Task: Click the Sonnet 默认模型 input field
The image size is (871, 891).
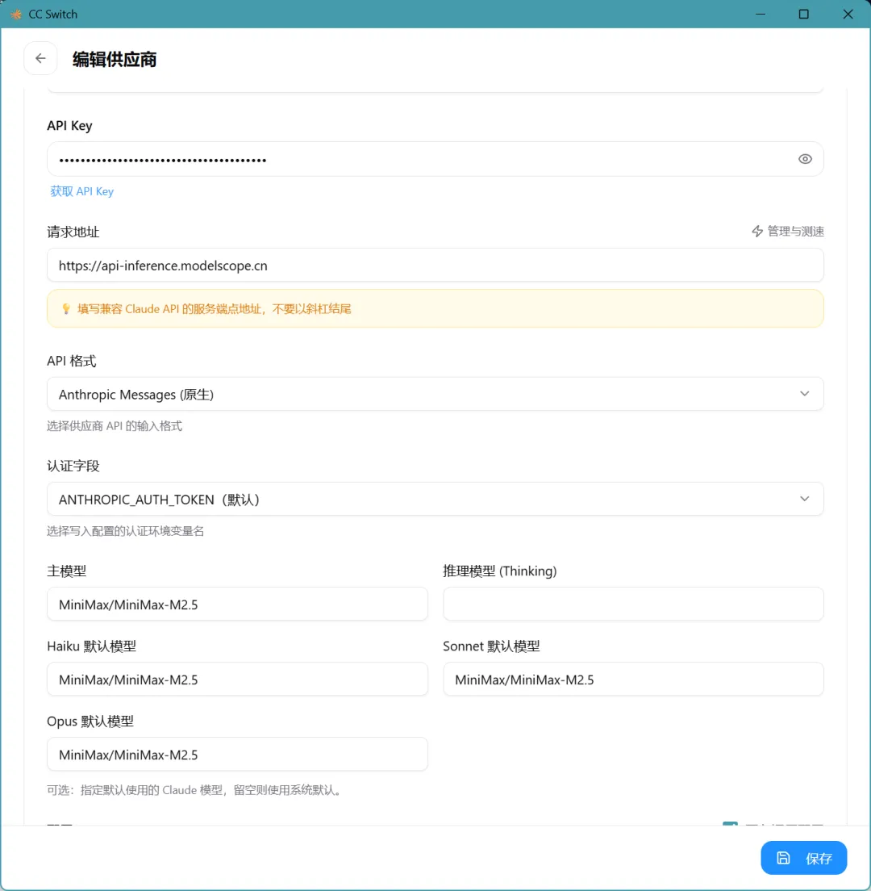Action: (x=633, y=679)
